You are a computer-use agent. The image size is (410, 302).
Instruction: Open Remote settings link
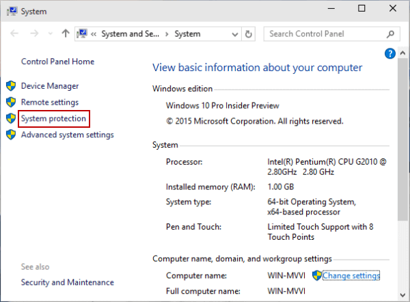50,102
